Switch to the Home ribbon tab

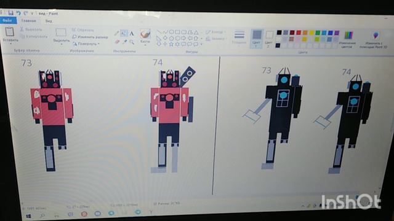click(28, 21)
